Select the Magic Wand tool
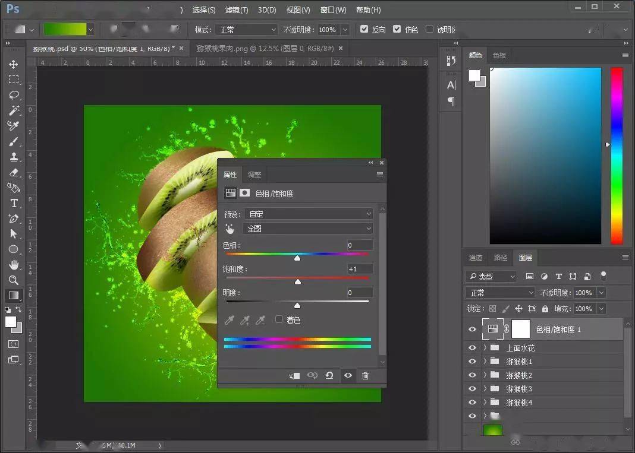This screenshot has height=453, width=635. click(13, 110)
